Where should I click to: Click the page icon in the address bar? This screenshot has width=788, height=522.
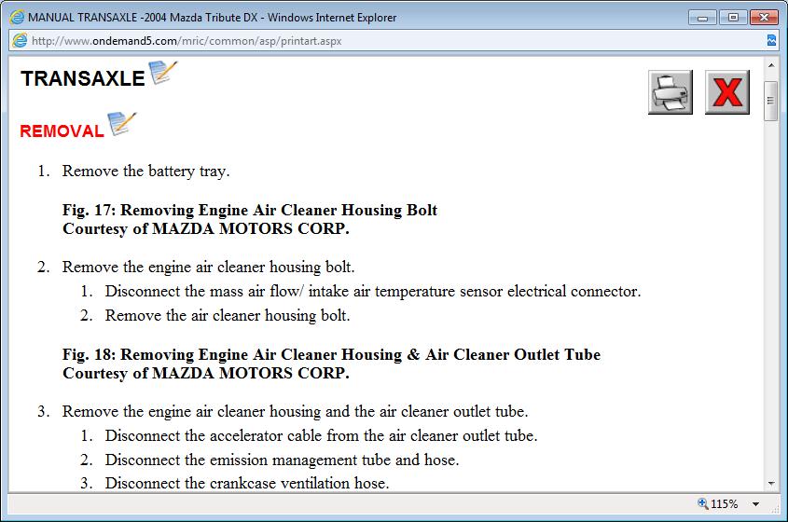[20, 41]
